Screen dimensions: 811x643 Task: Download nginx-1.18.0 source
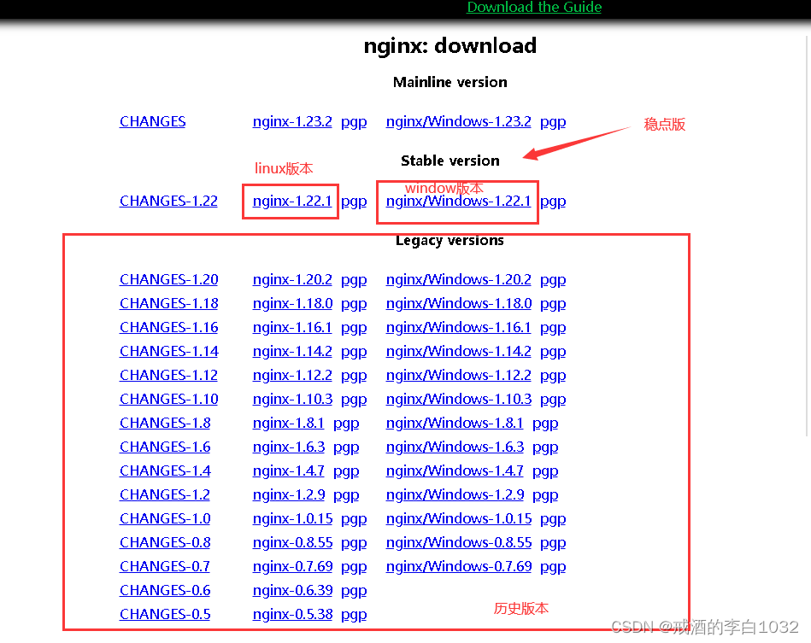coord(292,303)
